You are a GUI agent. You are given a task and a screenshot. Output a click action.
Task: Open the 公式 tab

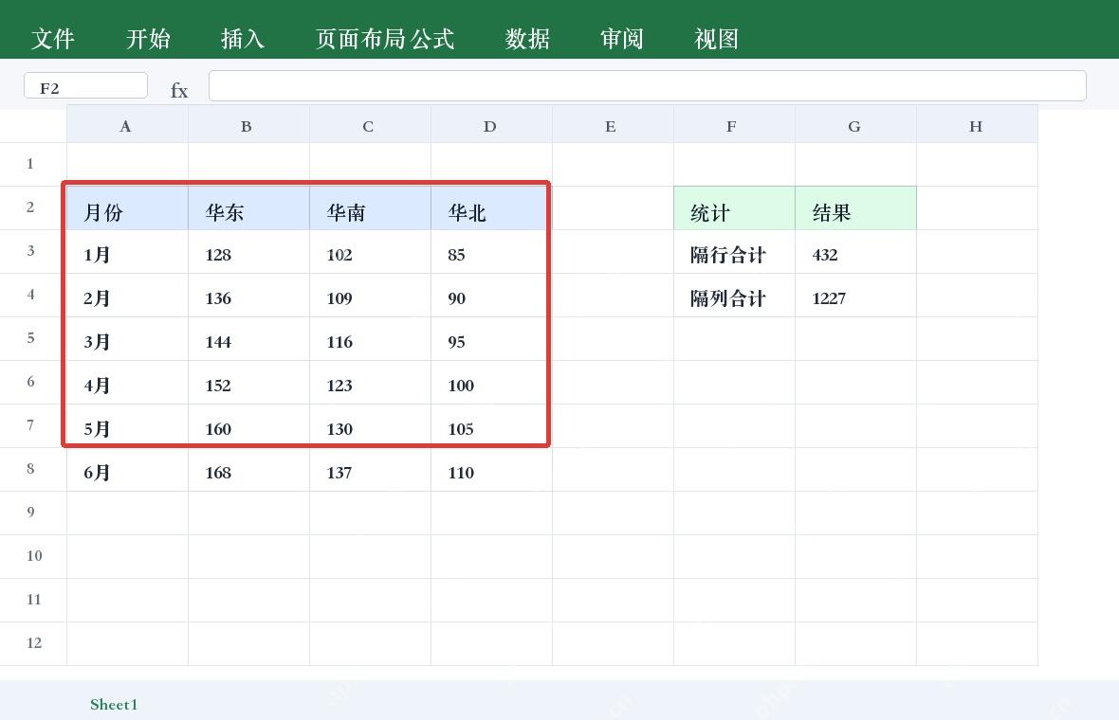pos(432,39)
